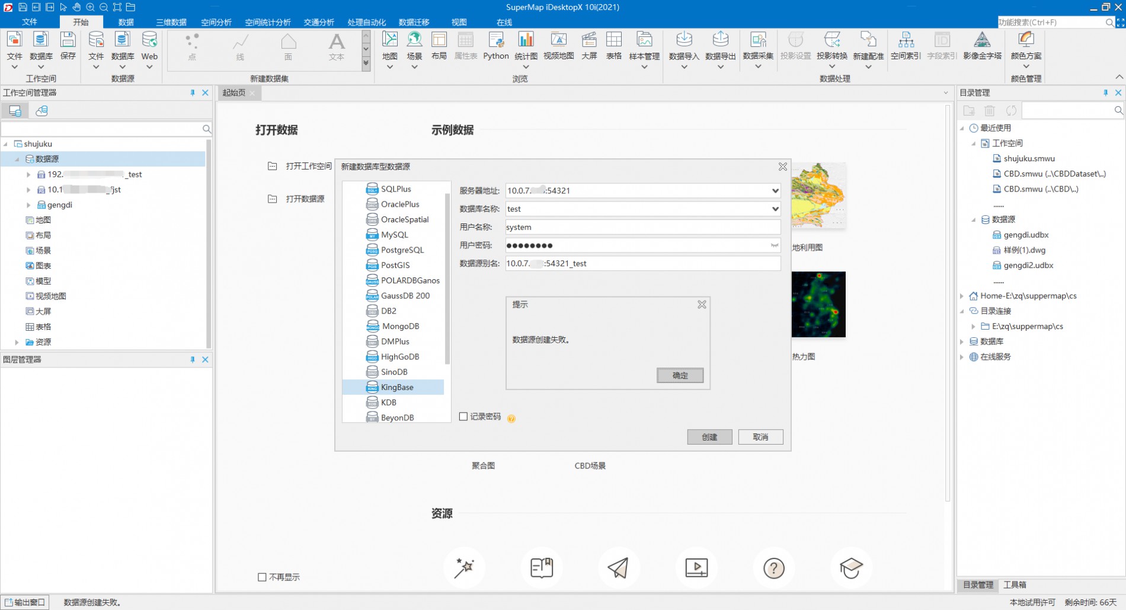This screenshot has width=1126, height=610.
Task: Open the Output Window (输出窗口) button
Action: click(25, 602)
